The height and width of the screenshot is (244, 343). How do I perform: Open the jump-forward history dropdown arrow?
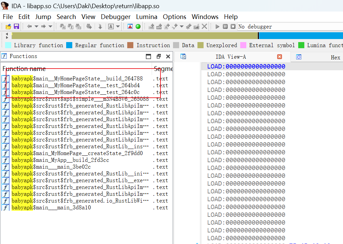click(x=50, y=27)
